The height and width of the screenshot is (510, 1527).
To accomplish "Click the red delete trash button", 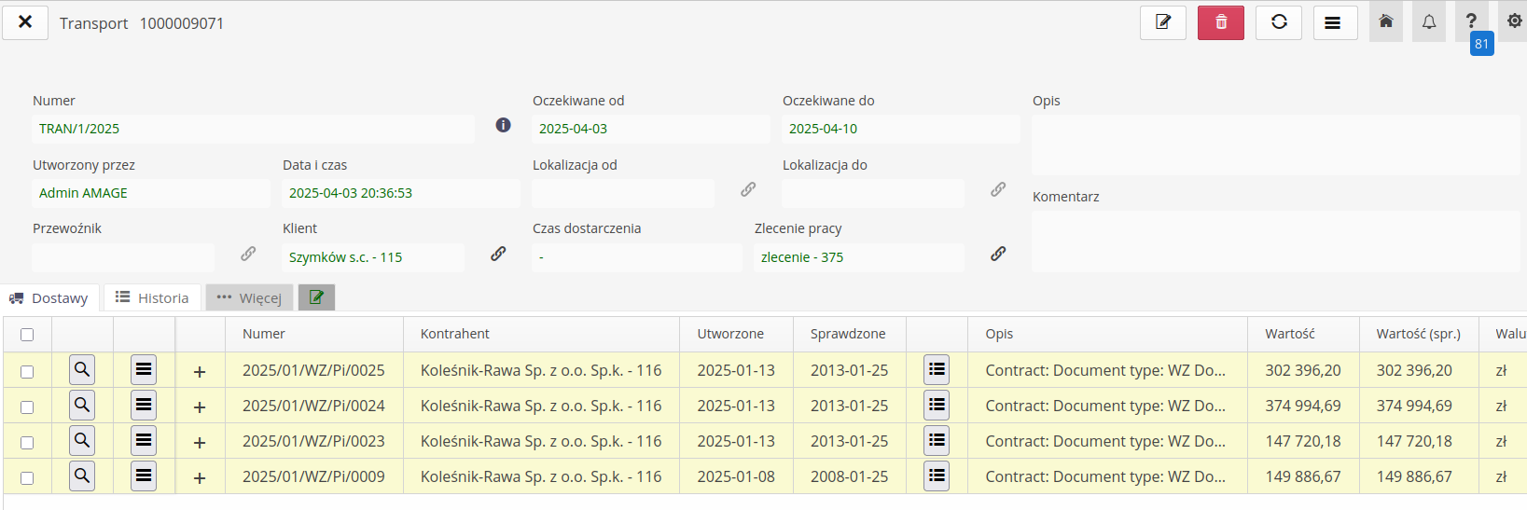I will [x=1220, y=22].
